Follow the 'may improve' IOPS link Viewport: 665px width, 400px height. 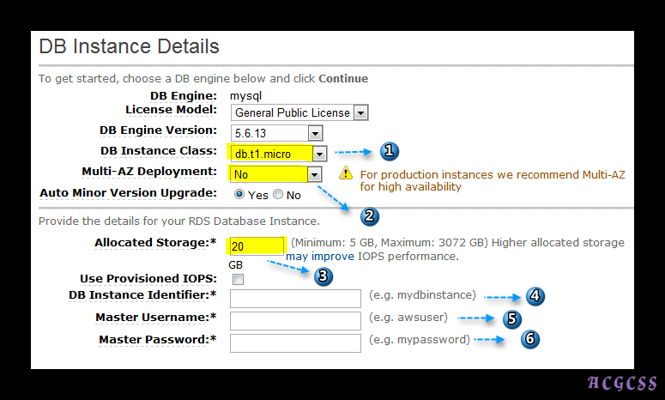point(312,257)
